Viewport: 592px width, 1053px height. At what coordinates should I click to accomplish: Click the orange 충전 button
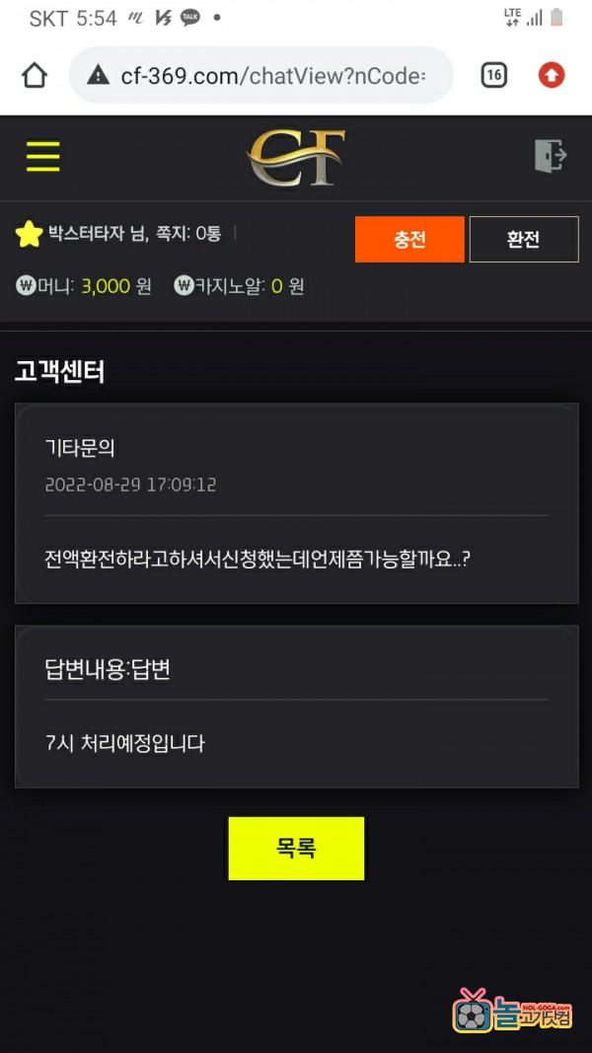pyautogui.click(x=409, y=239)
